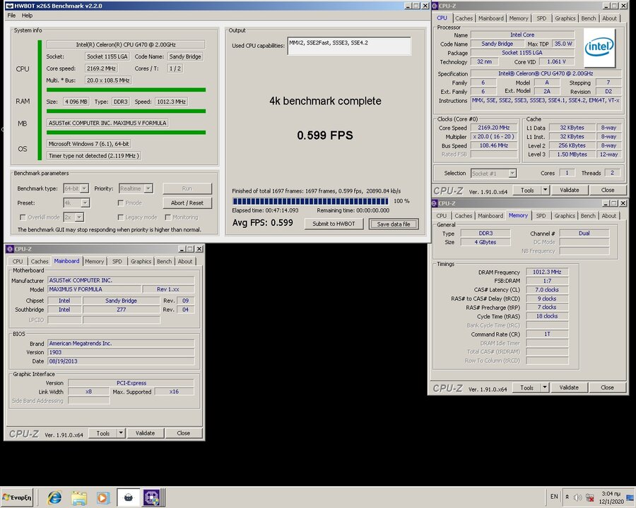Enable the Pmode checkbox
This screenshot has width=636, height=508.
coord(120,202)
